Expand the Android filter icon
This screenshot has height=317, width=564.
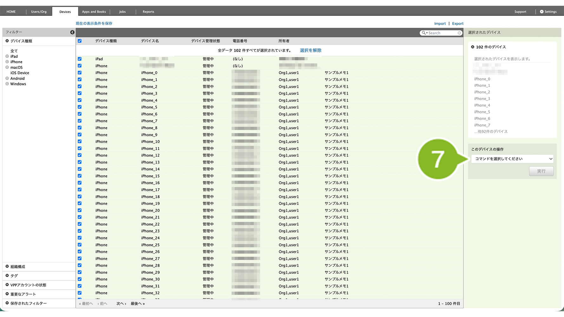(x=7, y=78)
